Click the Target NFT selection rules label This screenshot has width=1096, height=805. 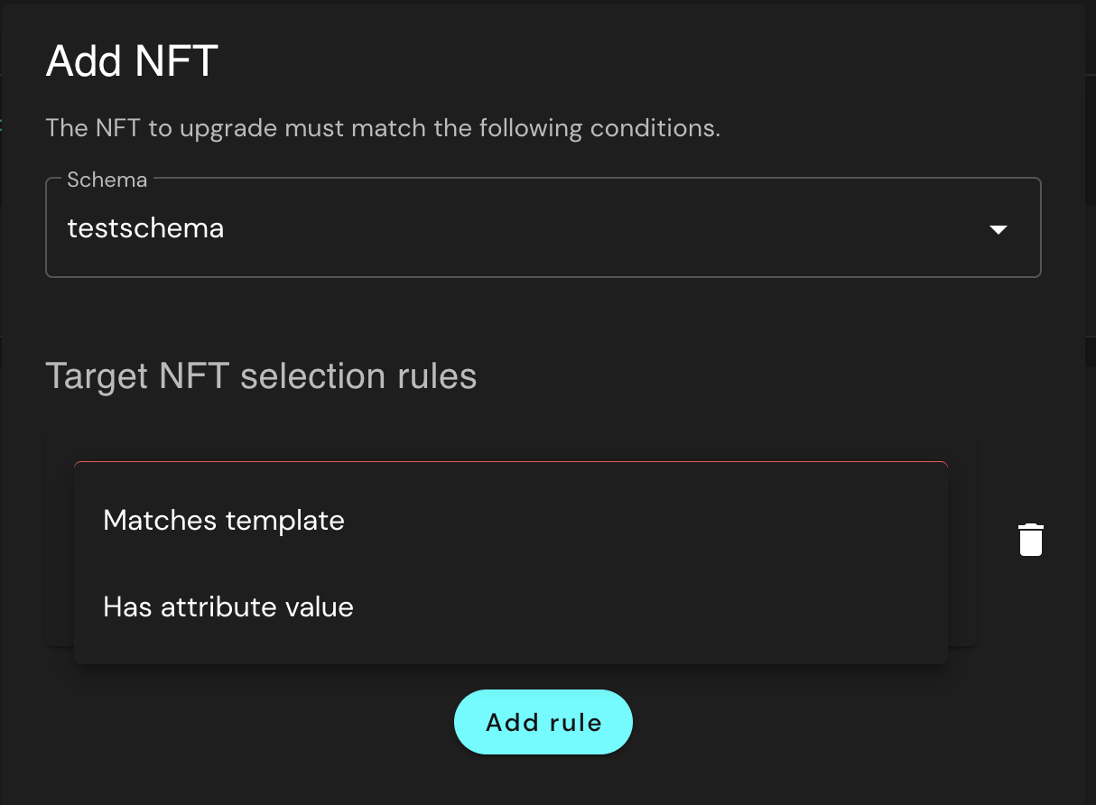[262, 375]
